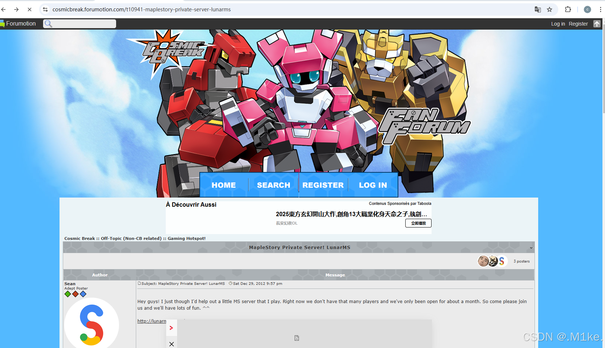Click Sean's large S avatar image
605x348 pixels.
pos(92,323)
